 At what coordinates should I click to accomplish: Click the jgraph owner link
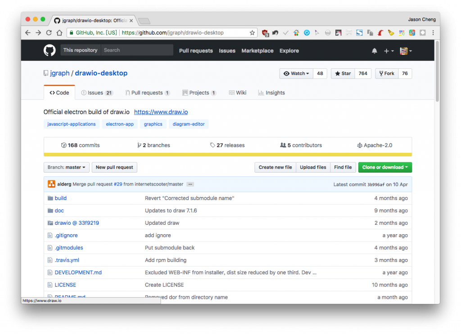pos(60,73)
